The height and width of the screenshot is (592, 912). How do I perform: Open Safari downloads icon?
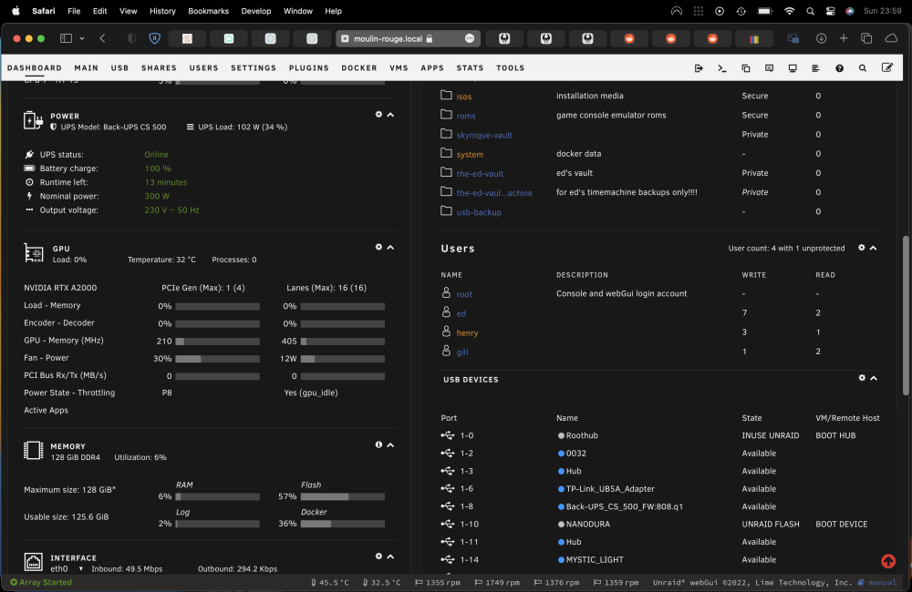[x=821, y=38]
